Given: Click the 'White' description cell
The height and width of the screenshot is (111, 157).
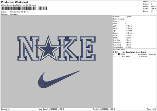Looking at the screenshot, I should pyautogui.click(x=128, y=57).
